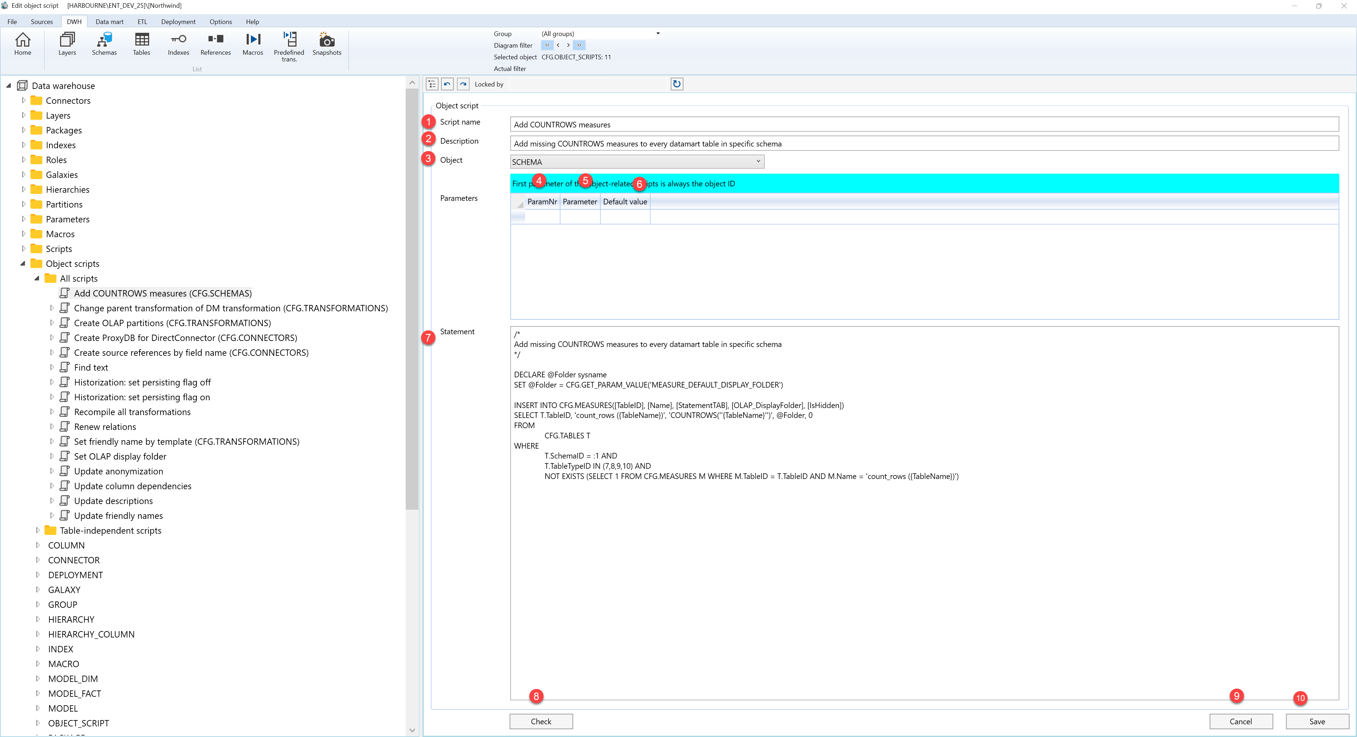
Task: Open the Help tab
Action: coord(252,22)
